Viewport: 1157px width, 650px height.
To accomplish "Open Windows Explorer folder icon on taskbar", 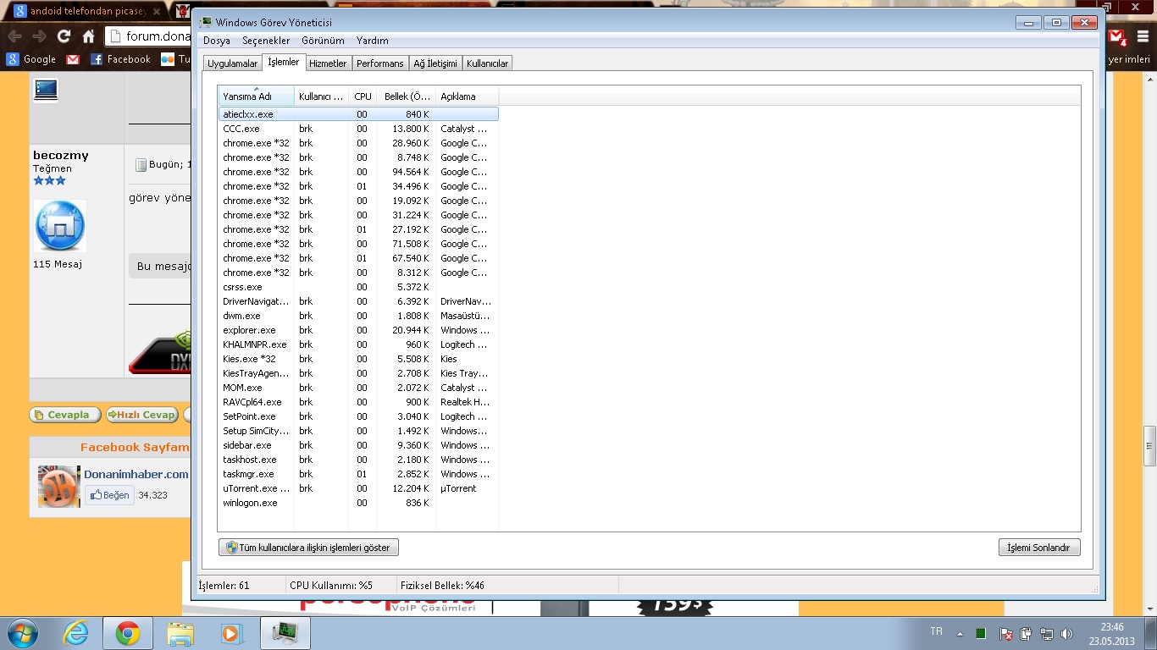I will tap(180, 633).
